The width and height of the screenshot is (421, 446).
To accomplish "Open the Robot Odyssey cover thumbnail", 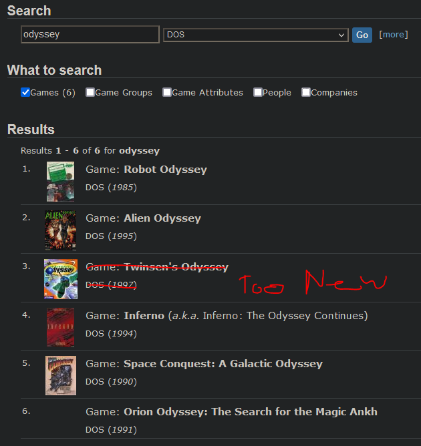I will (60, 182).
